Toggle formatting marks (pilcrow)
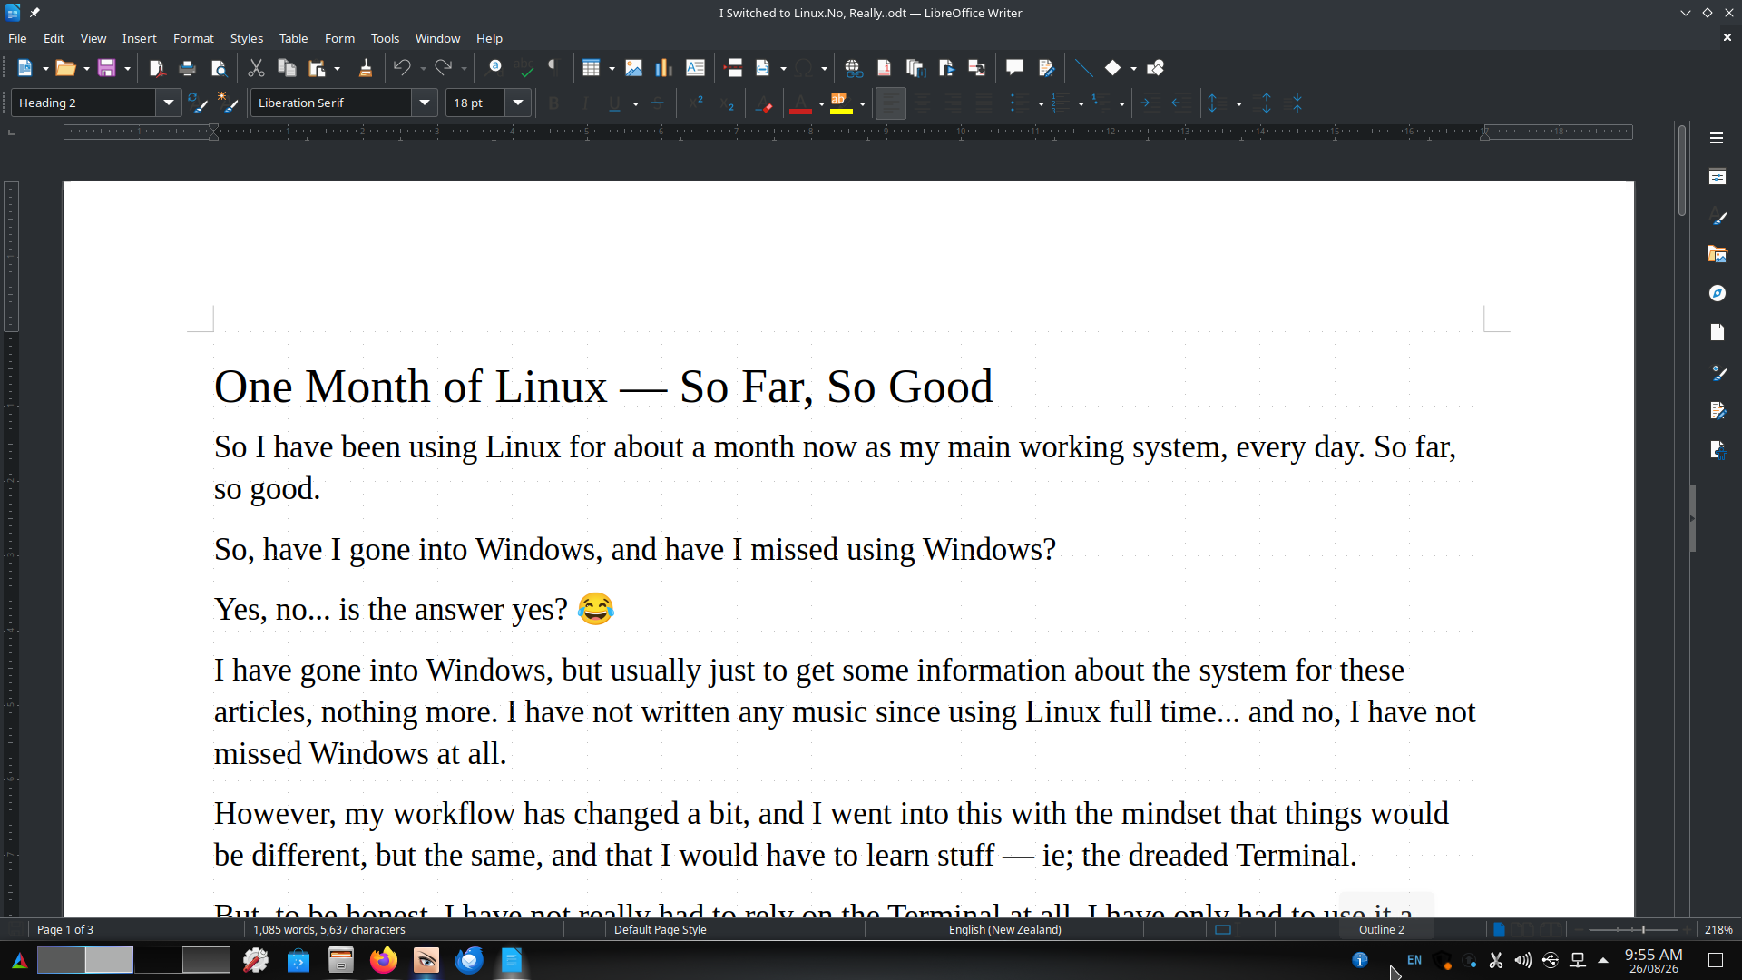 click(x=553, y=68)
